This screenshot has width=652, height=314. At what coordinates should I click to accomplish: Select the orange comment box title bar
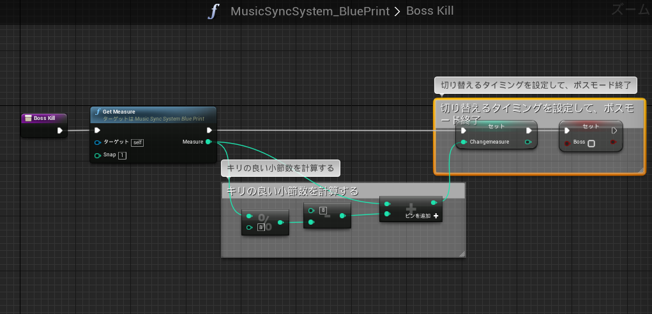click(540, 113)
